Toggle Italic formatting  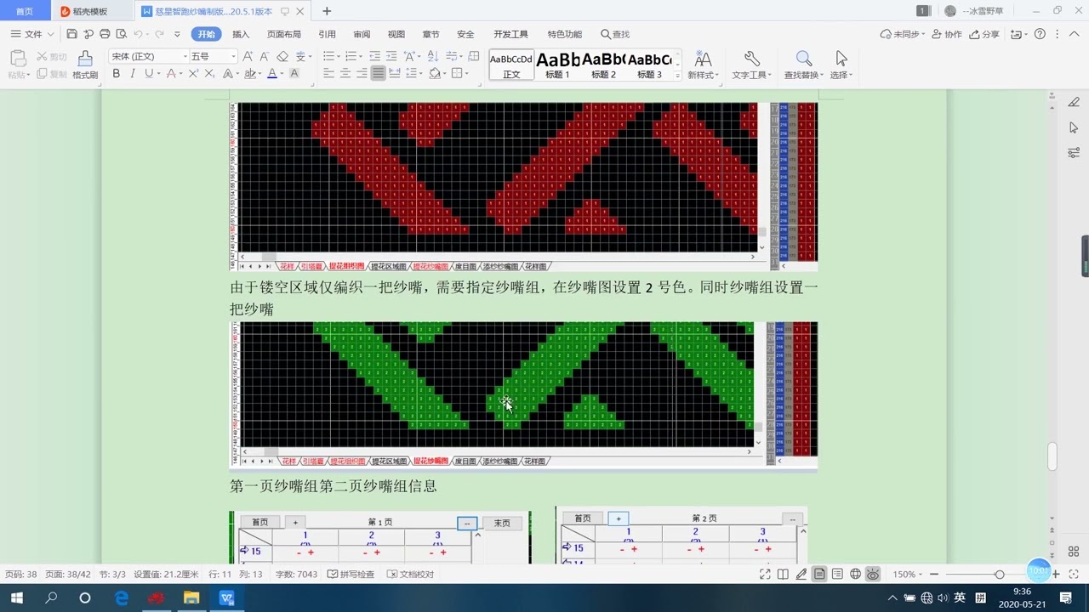click(x=132, y=74)
